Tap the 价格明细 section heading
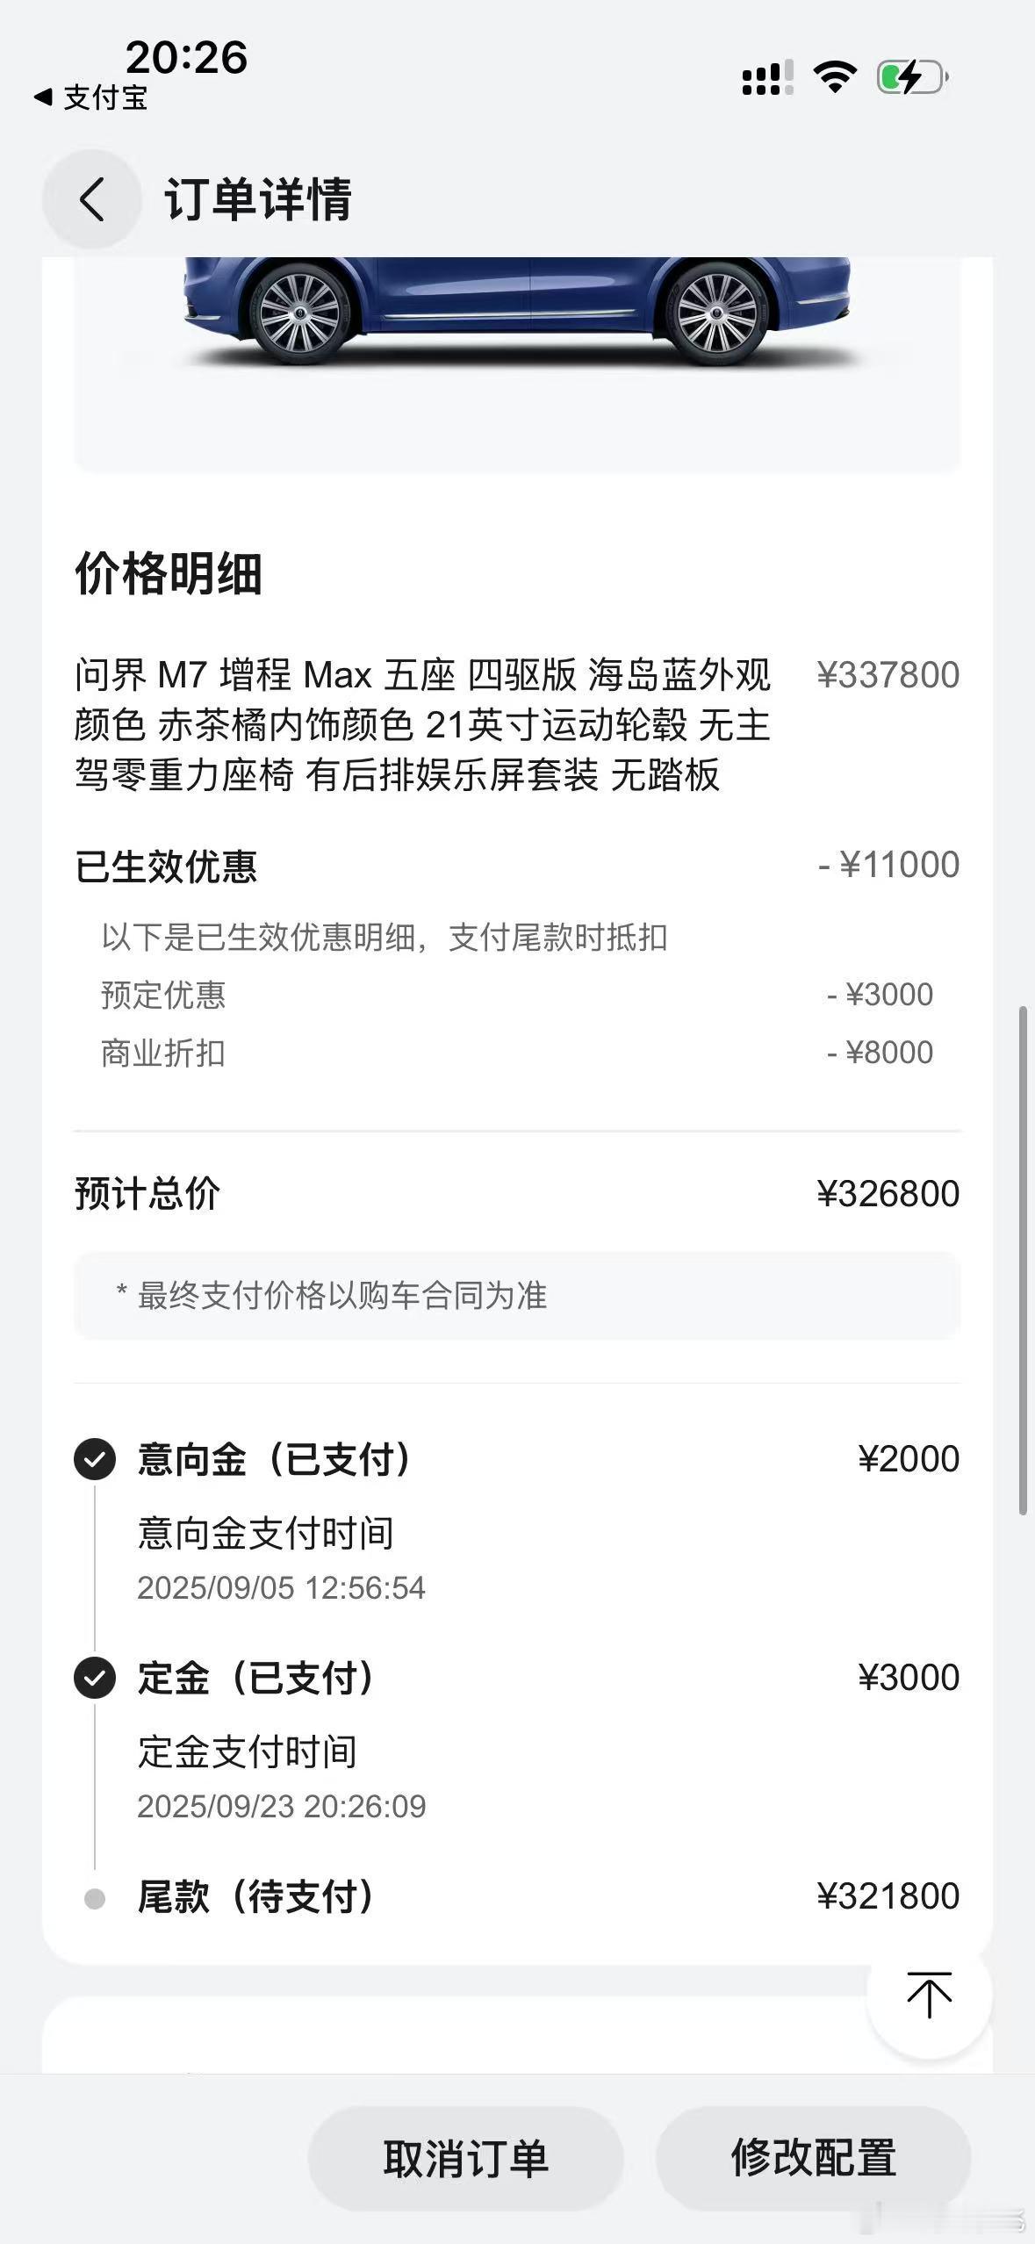Viewport: 1035px width, 2244px height. click(169, 574)
